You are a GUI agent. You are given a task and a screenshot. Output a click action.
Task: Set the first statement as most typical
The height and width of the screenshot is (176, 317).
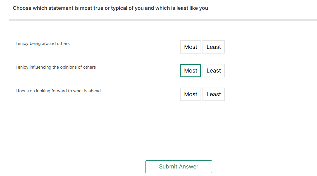click(x=190, y=47)
